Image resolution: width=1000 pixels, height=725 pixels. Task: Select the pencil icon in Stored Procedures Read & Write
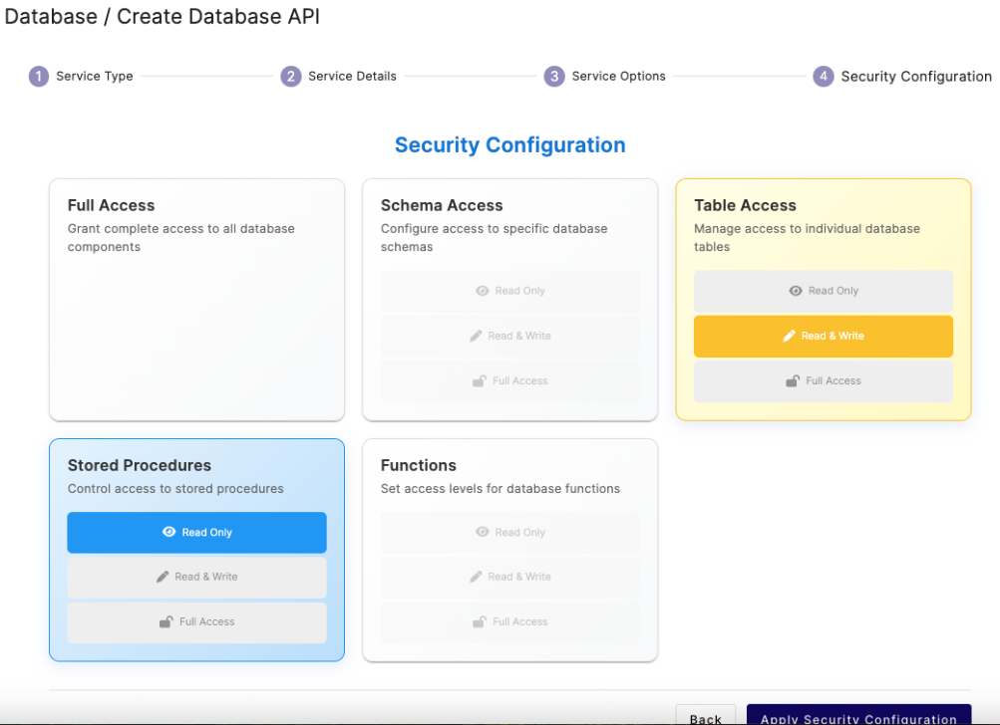coord(163,577)
